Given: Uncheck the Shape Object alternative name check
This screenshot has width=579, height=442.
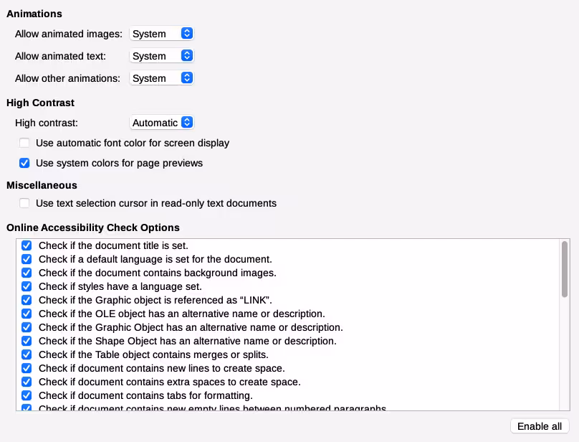Looking at the screenshot, I should click(x=27, y=341).
